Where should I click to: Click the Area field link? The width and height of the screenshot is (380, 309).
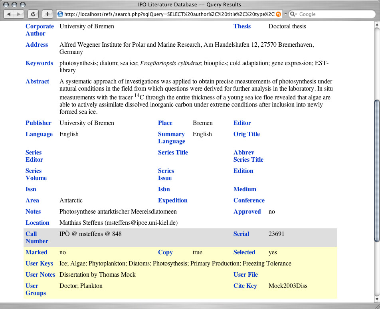pos(32,201)
